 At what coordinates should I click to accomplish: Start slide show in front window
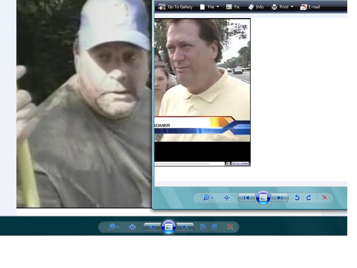tap(263, 198)
